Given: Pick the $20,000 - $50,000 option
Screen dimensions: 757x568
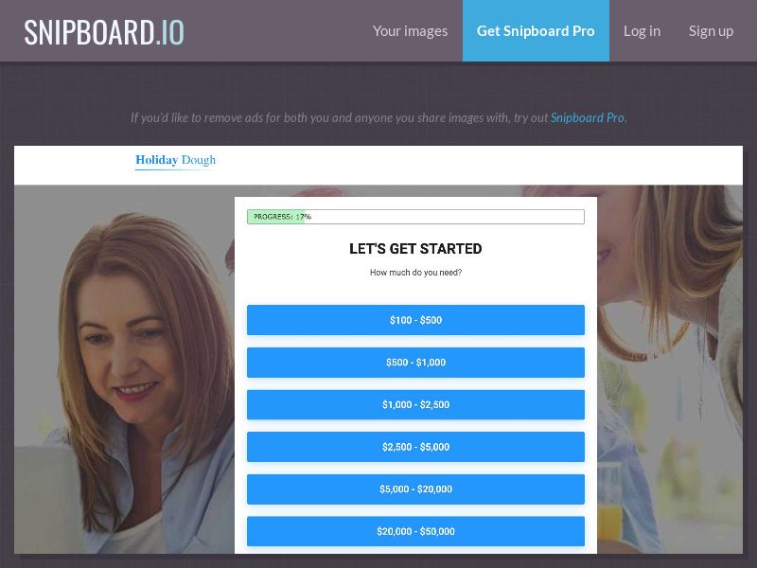Looking at the screenshot, I should click(x=415, y=531).
